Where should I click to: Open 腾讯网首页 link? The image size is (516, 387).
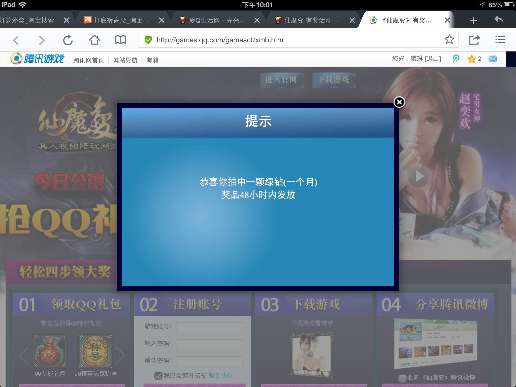tap(88, 60)
